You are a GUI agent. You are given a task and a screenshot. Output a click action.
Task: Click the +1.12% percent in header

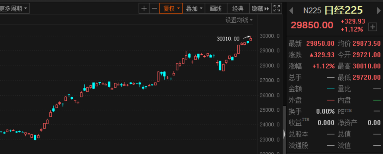[352, 29]
